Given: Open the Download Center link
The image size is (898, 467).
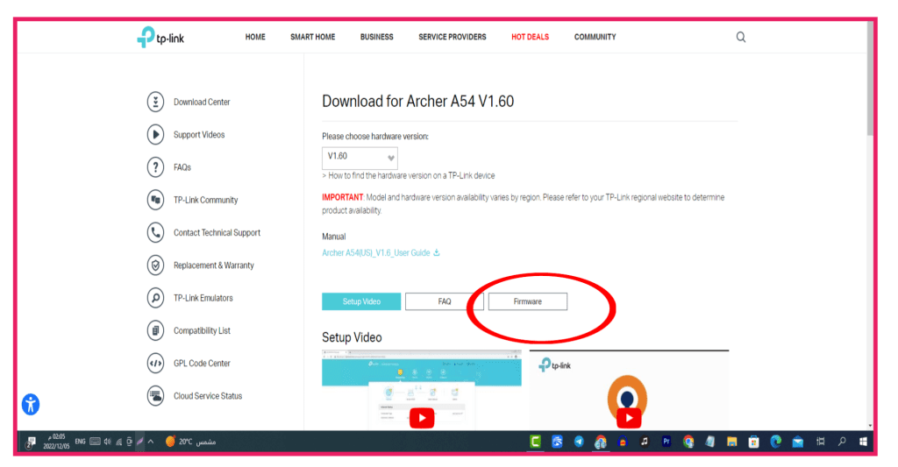Looking at the screenshot, I should (202, 102).
